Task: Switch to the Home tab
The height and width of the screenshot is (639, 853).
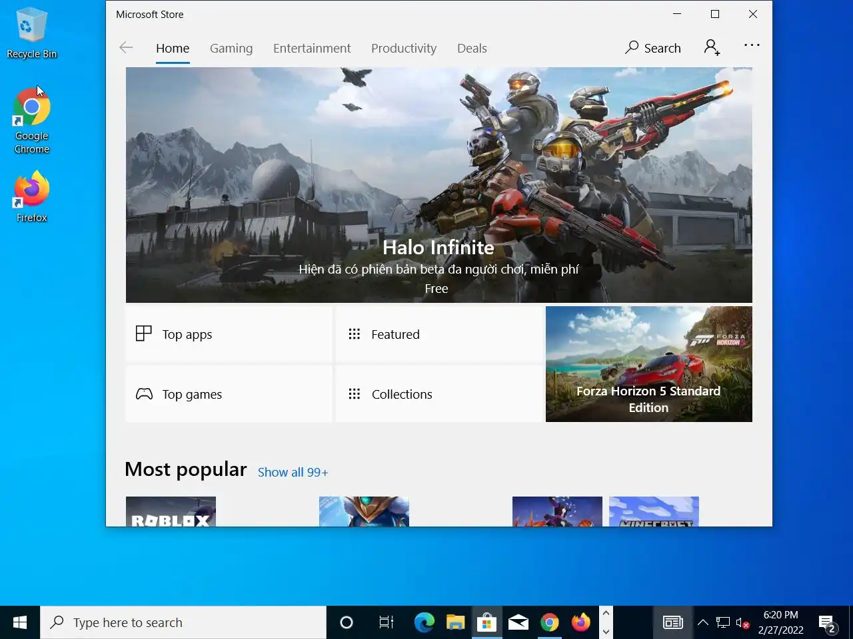Action: [x=173, y=48]
